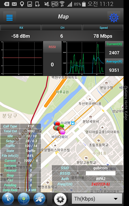Tap the blue measurement marker near 수내역
129x206 pixels.
point(55,123)
